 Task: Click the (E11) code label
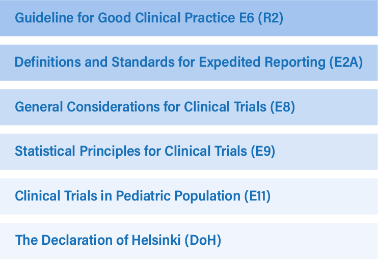[x=257, y=196]
